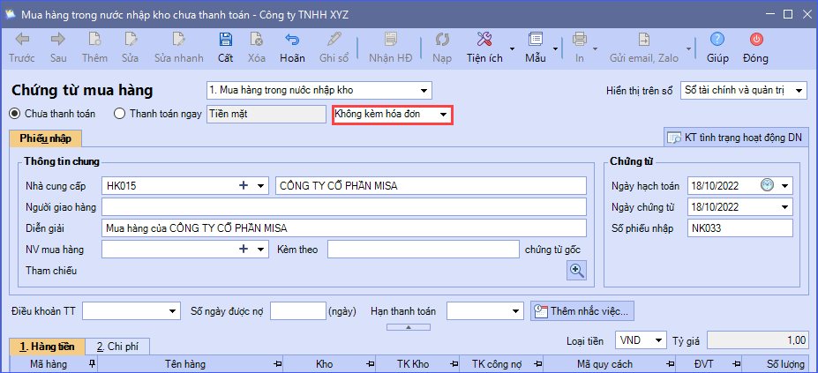Viewport: 818px width, 373px height.
Task: Click the Thêm nhắc việc... button
Action: [x=582, y=311]
